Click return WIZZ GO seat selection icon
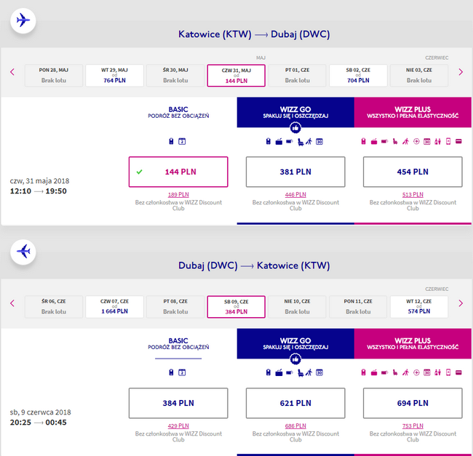This screenshot has width=473, height=456. [300, 373]
